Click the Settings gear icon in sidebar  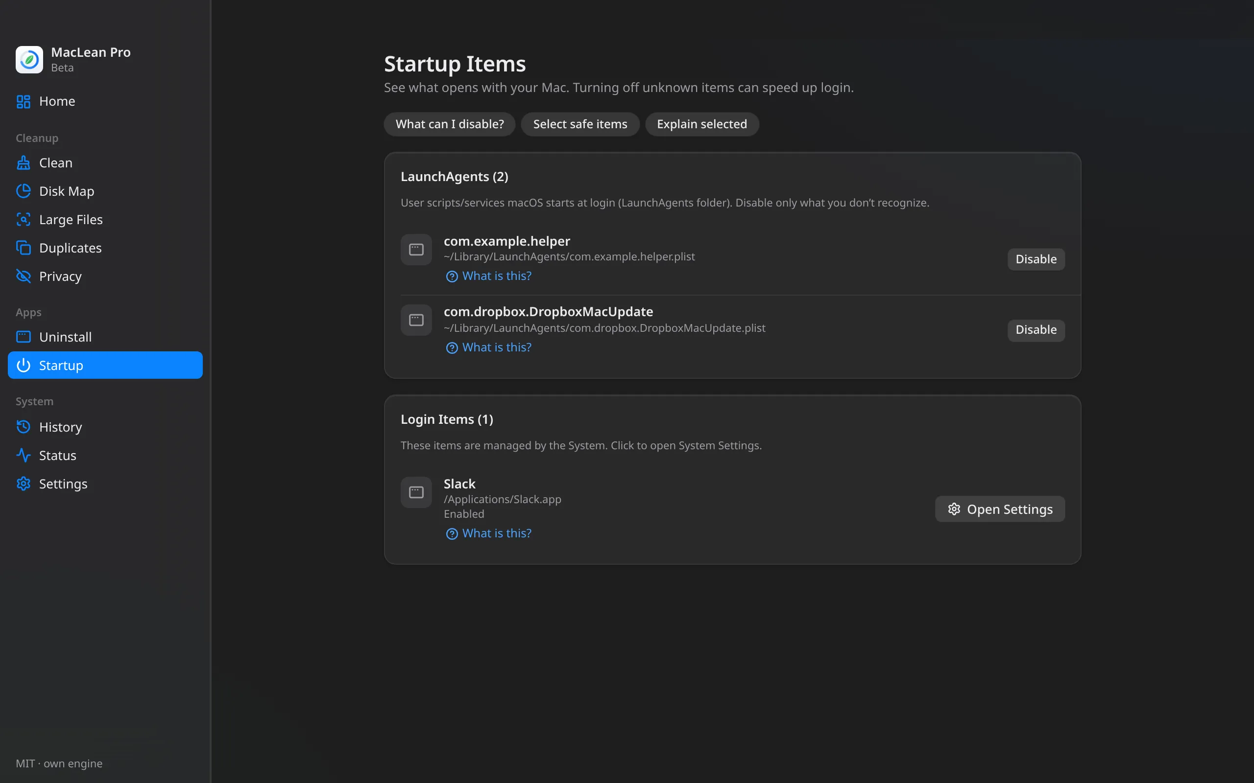pyautogui.click(x=24, y=484)
